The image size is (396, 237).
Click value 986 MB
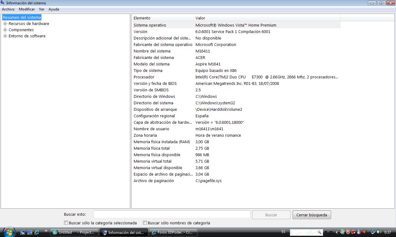pyautogui.click(x=202, y=155)
